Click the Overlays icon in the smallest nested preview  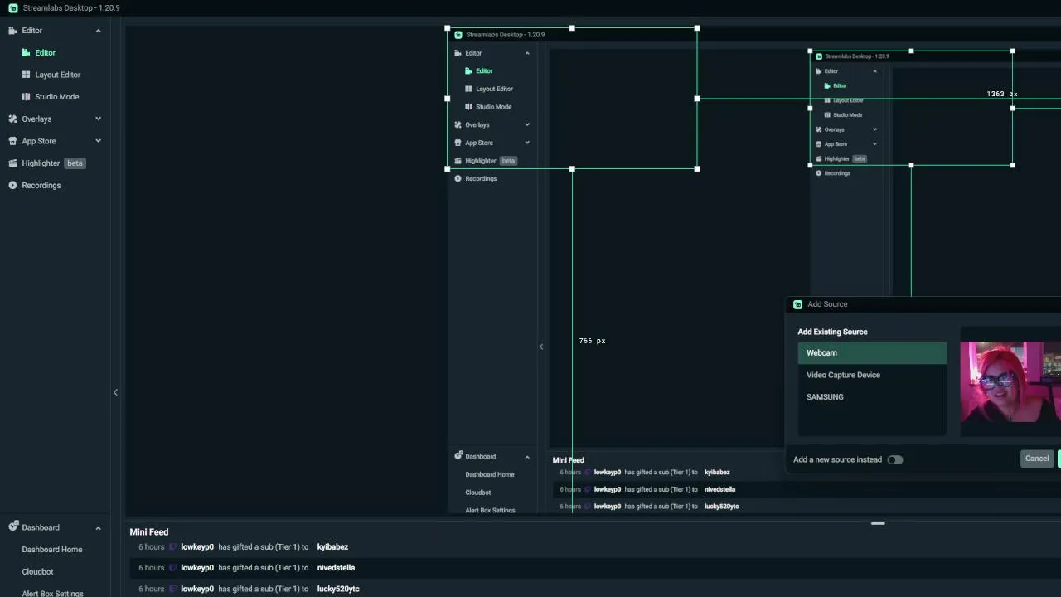pyautogui.click(x=818, y=129)
